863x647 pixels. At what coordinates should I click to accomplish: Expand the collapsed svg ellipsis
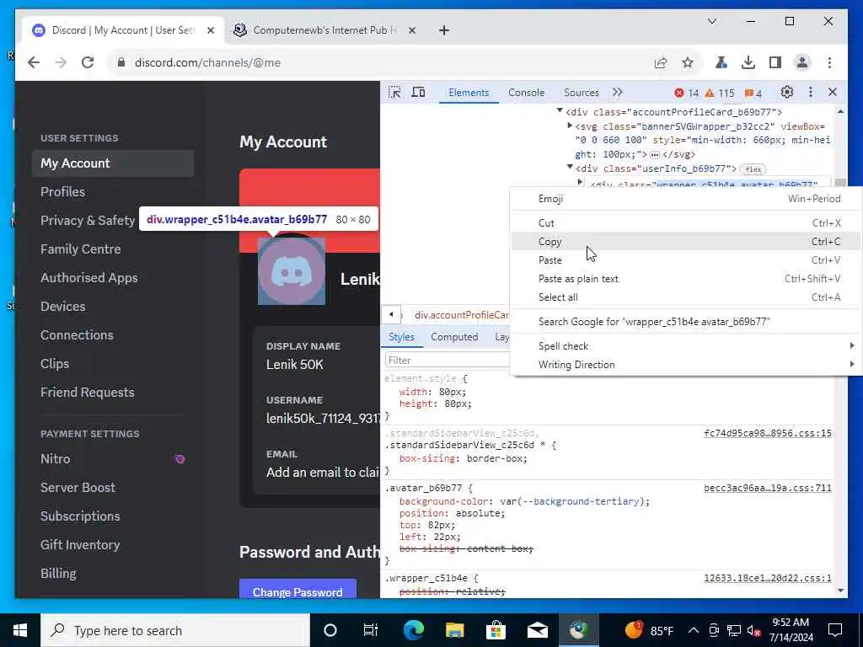[654, 155]
